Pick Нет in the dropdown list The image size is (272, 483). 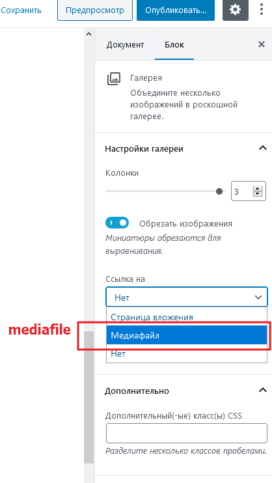coord(187,353)
